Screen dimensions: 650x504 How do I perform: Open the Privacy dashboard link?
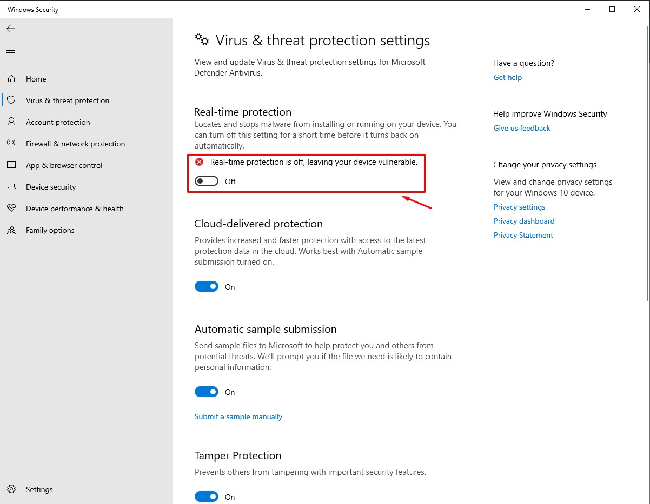[524, 221]
